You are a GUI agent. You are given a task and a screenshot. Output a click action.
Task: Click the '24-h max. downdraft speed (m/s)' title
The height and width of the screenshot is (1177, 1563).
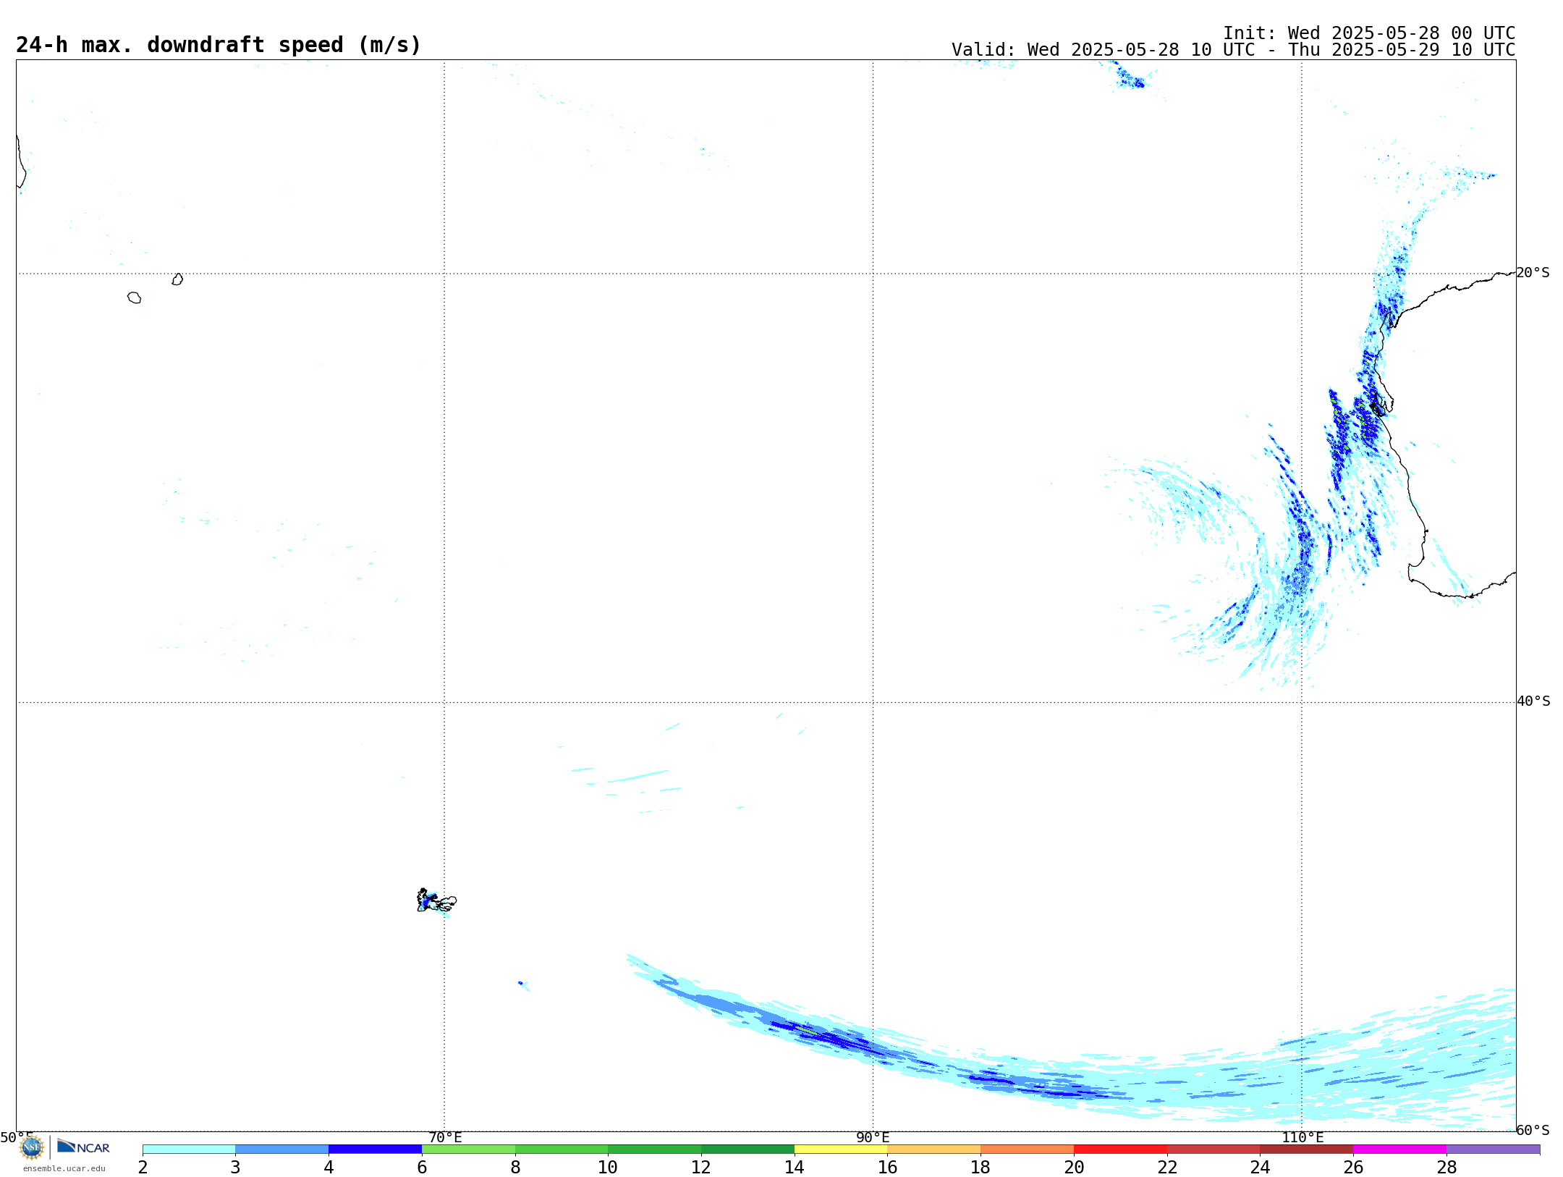tap(219, 46)
